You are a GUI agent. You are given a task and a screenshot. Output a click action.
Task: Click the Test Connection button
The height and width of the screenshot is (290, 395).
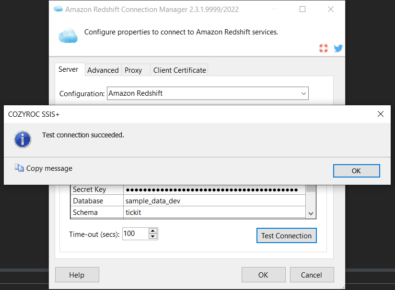pyautogui.click(x=287, y=235)
